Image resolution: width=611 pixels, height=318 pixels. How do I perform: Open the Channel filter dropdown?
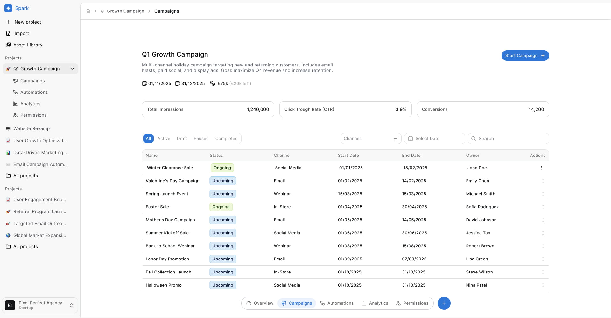[371, 139]
